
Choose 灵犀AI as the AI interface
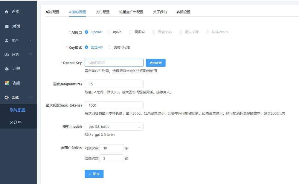coord(131,32)
